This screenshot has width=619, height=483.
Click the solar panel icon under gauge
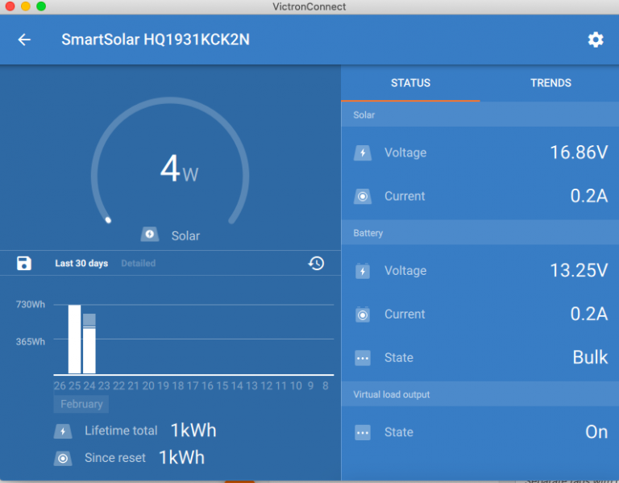pyautogui.click(x=150, y=234)
